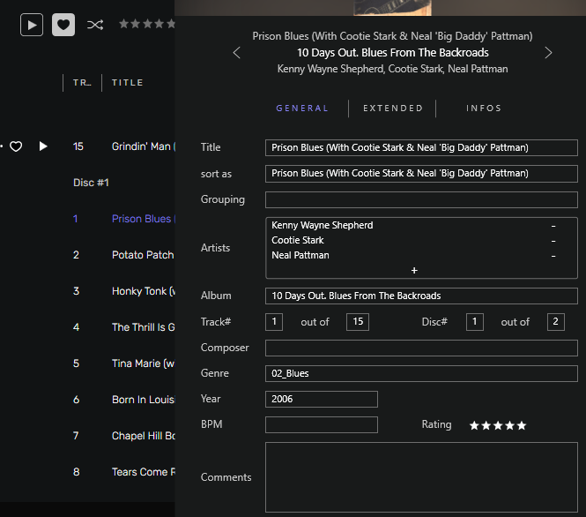Screen dimensions: 586x517
Task: Edit the disc number field
Action: click(x=475, y=322)
